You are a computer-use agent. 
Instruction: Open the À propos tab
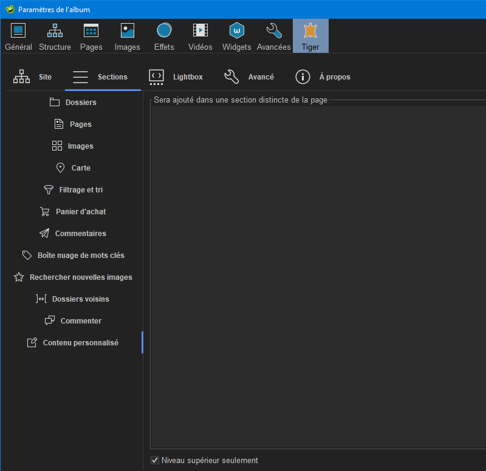[x=323, y=77]
